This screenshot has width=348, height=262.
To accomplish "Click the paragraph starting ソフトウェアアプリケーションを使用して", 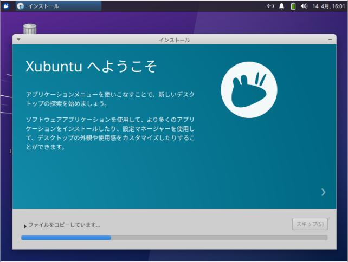I will 110,133.
